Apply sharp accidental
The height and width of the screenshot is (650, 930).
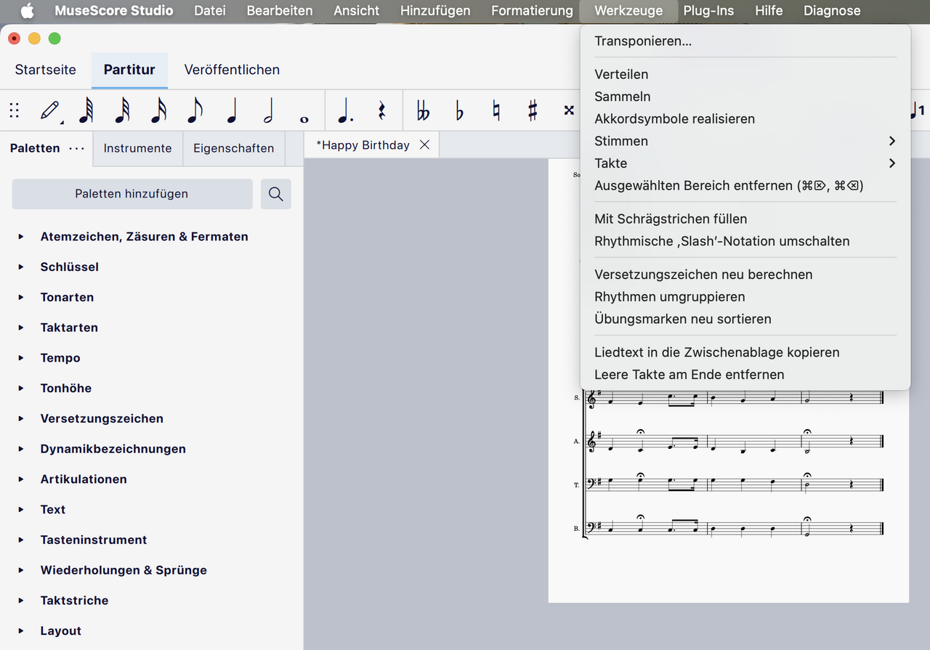533,111
